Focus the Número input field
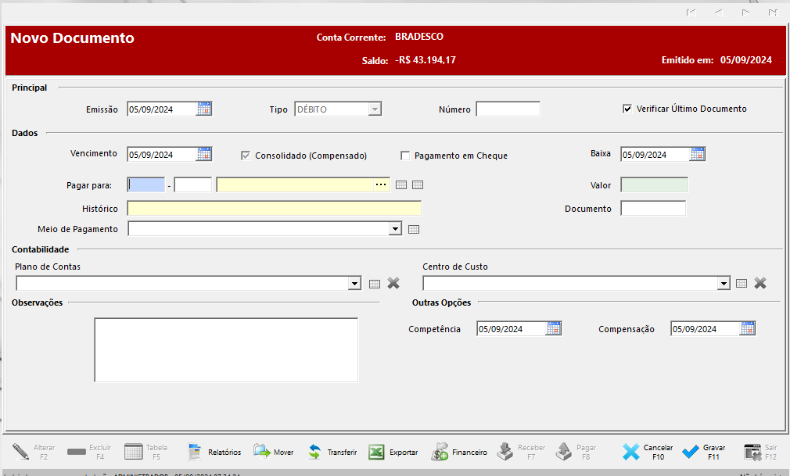The image size is (790, 476). point(508,109)
